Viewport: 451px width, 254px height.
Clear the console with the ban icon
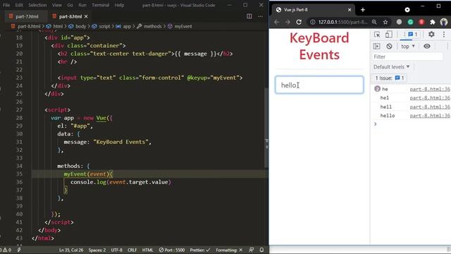389,46
